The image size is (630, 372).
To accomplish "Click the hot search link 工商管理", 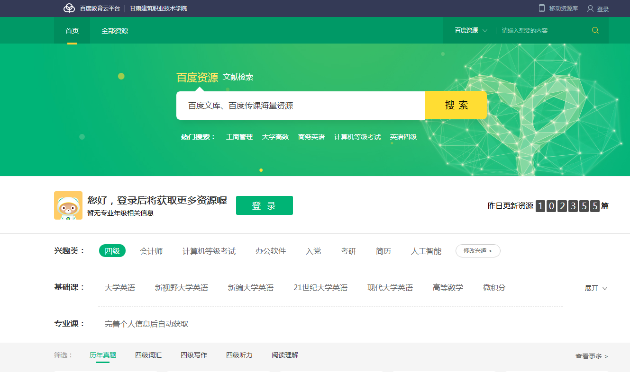I will point(239,137).
